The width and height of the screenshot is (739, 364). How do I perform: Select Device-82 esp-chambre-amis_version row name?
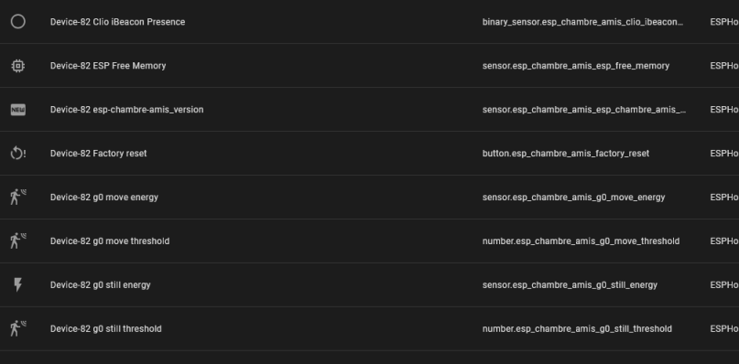[126, 110]
